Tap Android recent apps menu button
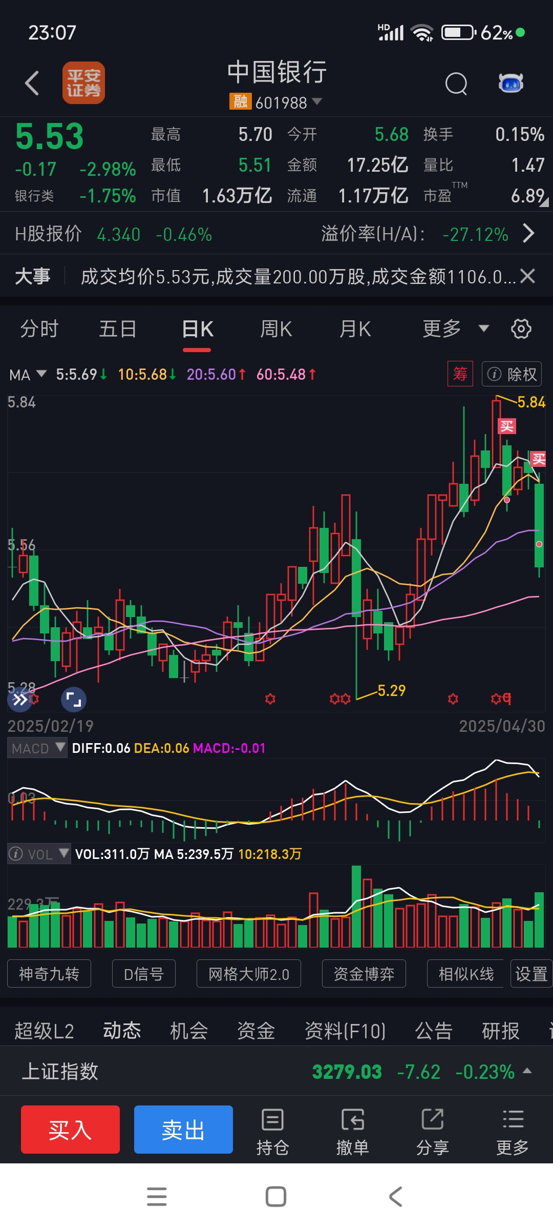The width and height of the screenshot is (553, 1230). click(157, 1197)
